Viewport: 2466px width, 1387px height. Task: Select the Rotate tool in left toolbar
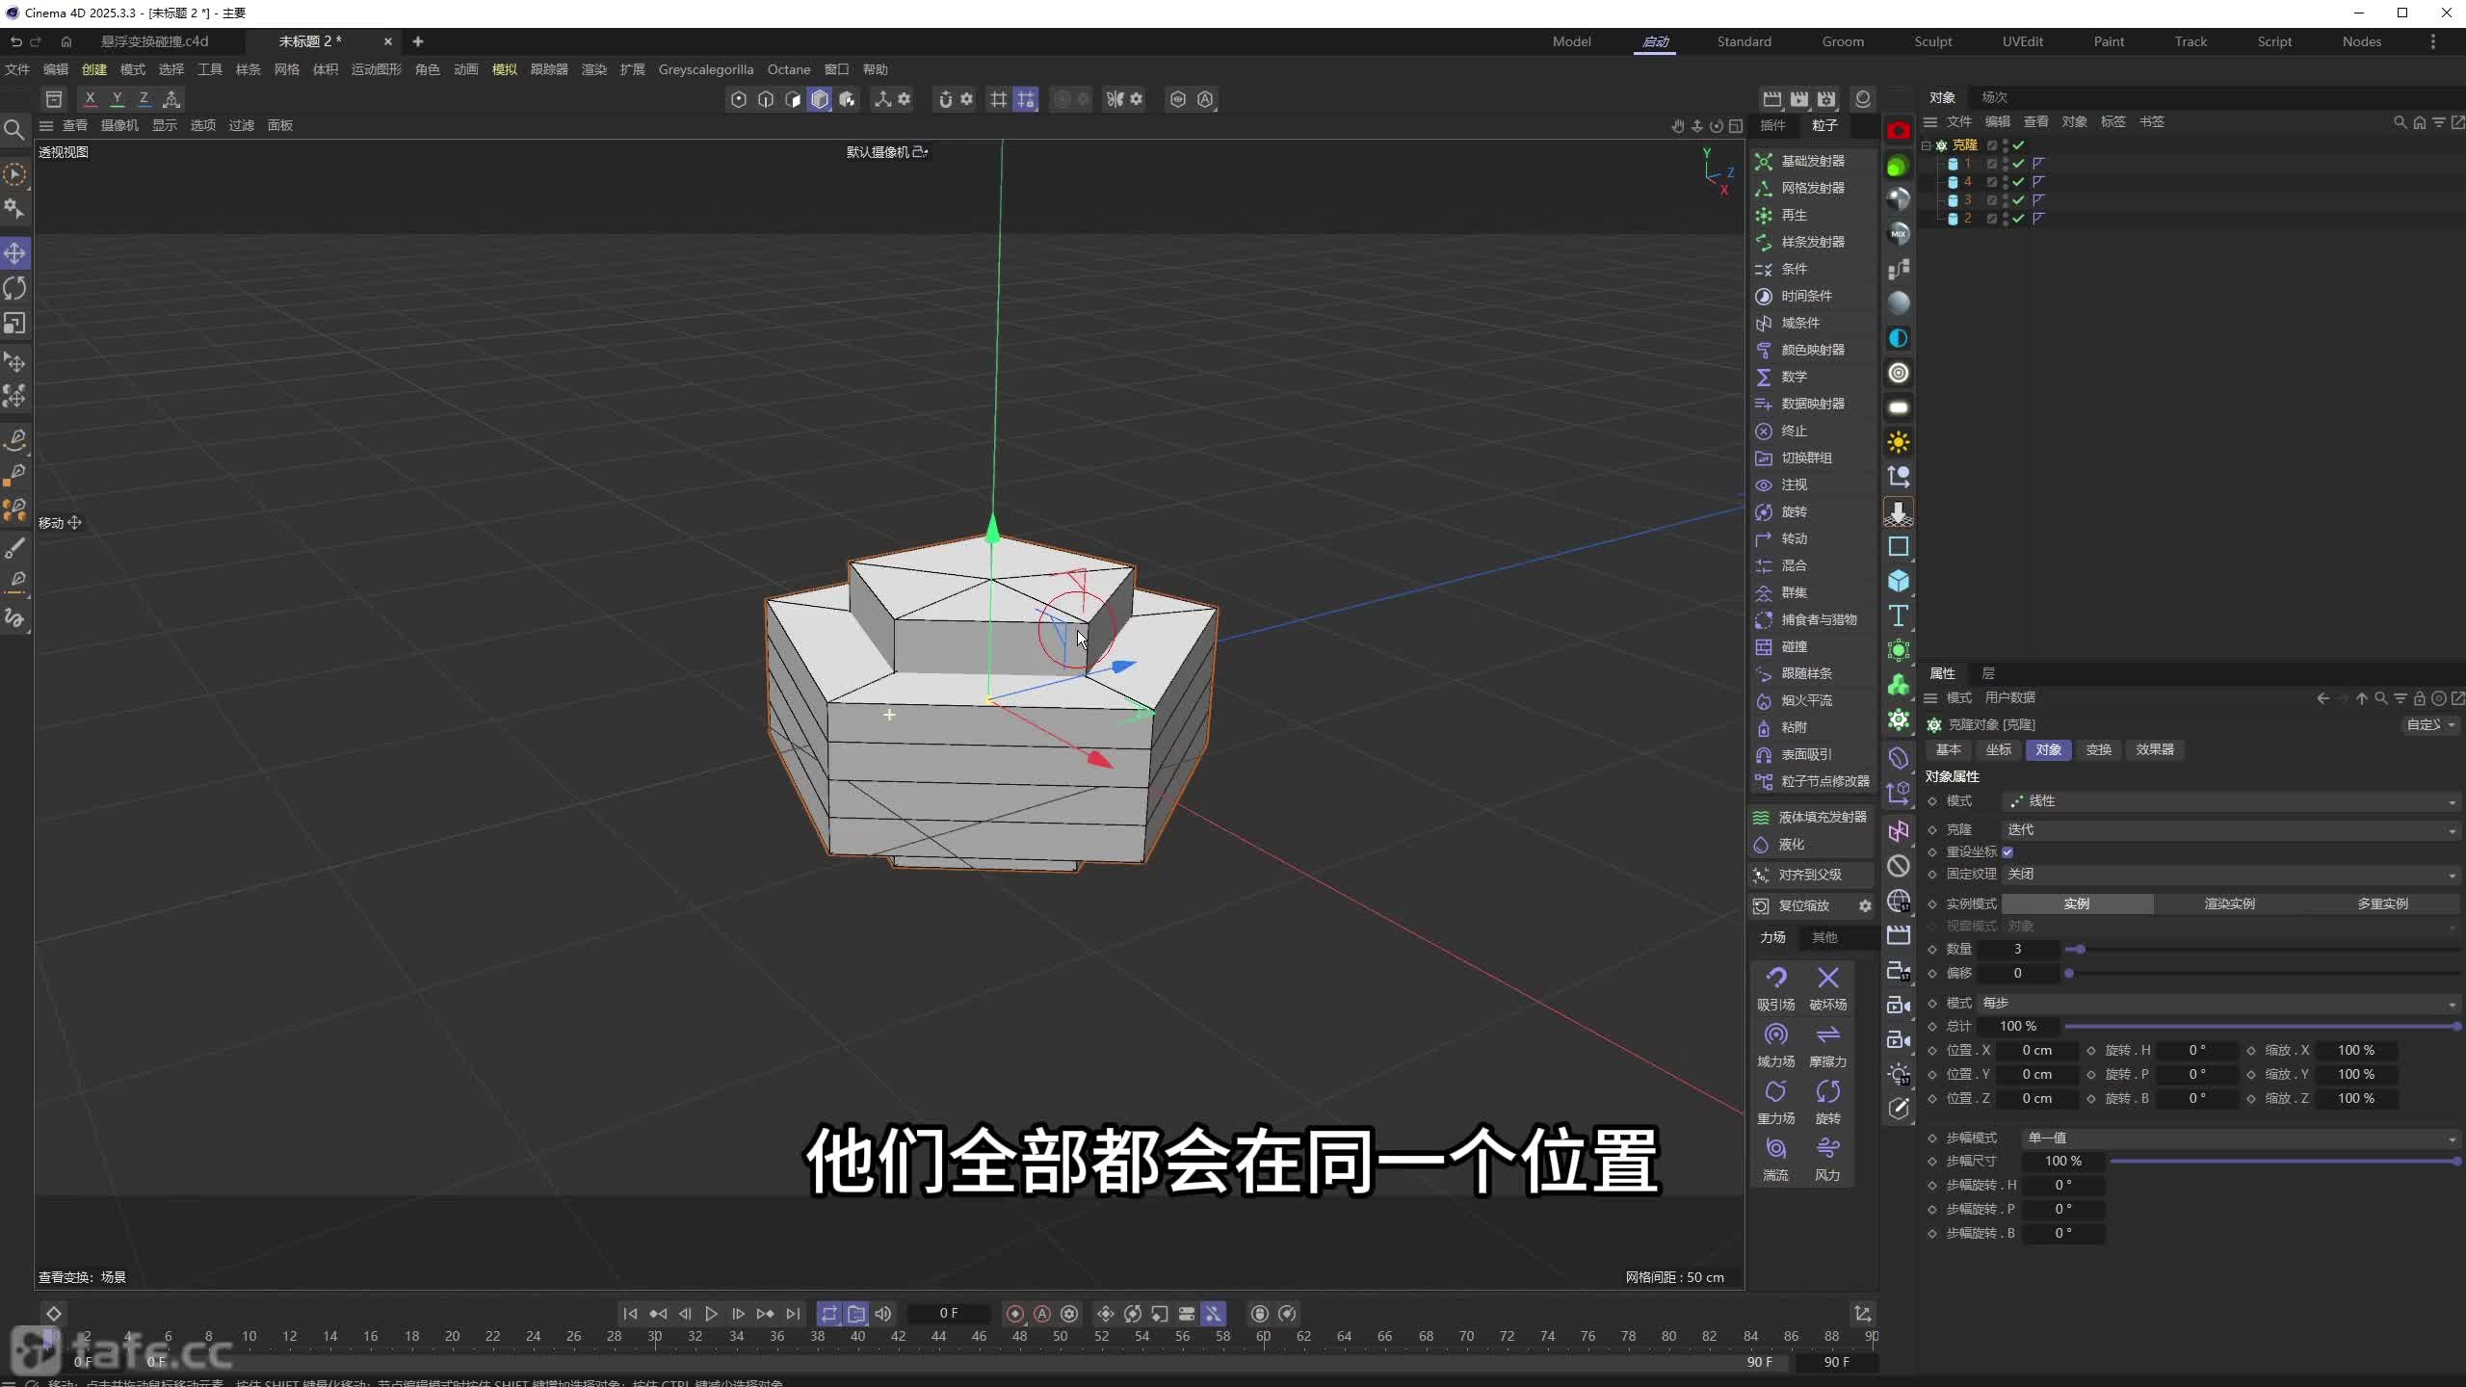[14, 288]
